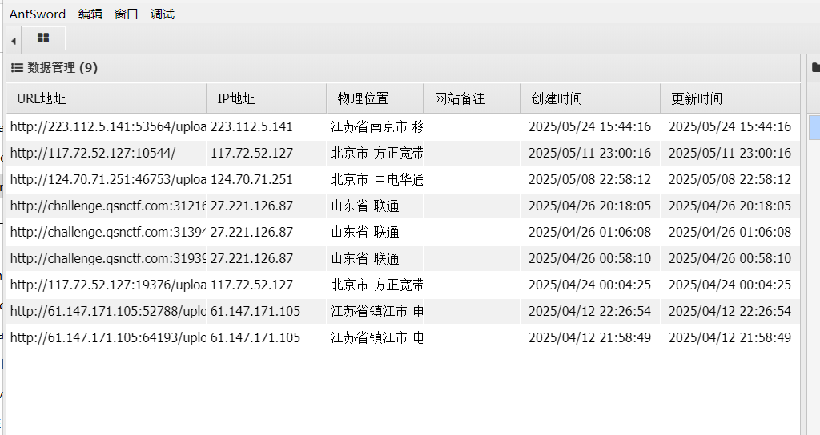This screenshot has width=820, height=435.
Task: Sort by 物理位置 column header
Action: click(363, 98)
